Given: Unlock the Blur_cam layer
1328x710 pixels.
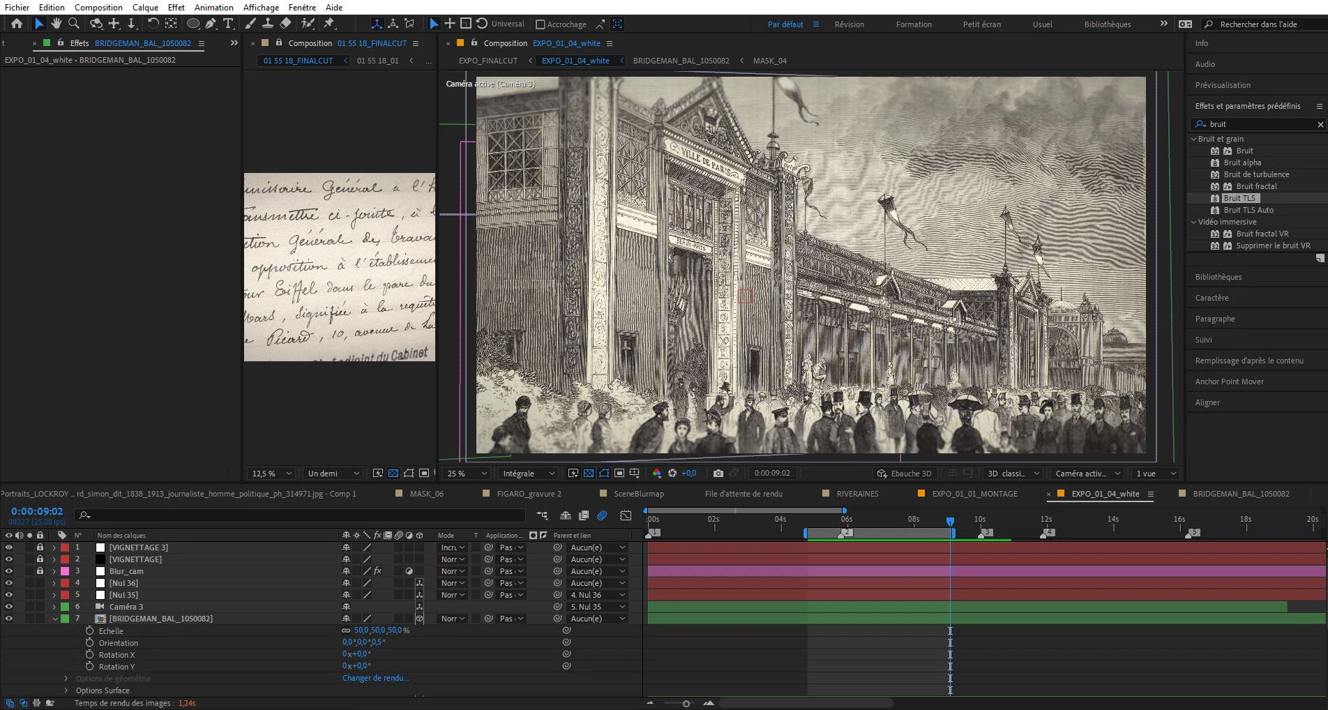Looking at the screenshot, I should (40, 571).
